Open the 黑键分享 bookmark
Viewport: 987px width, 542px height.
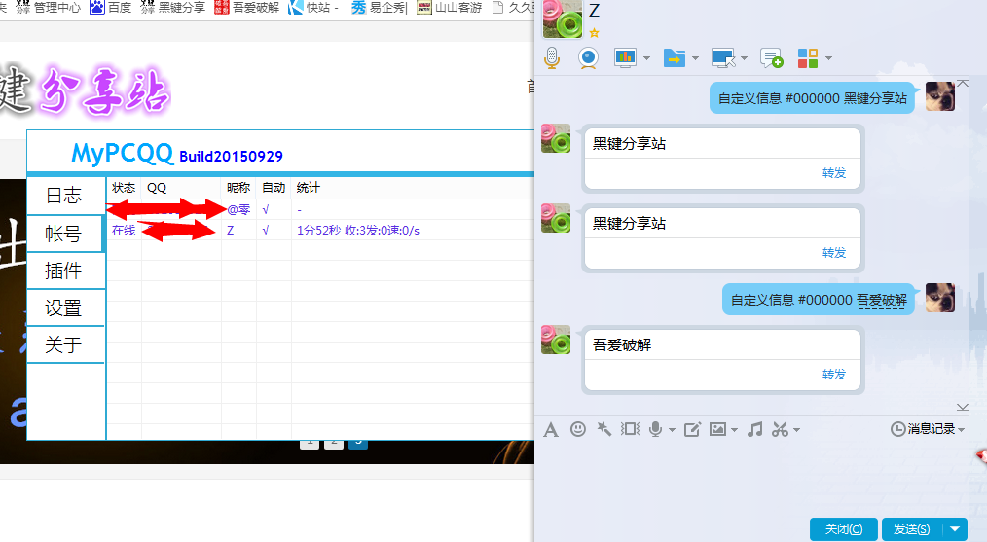[173, 8]
